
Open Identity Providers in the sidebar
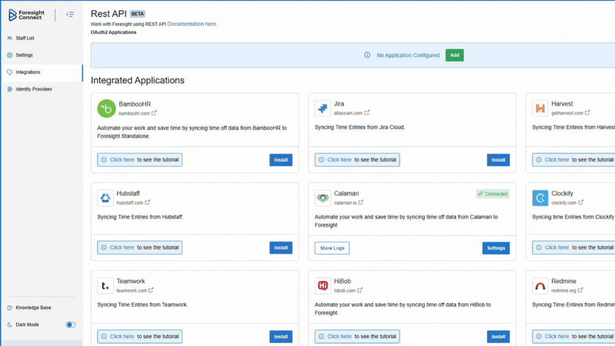point(42,90)
